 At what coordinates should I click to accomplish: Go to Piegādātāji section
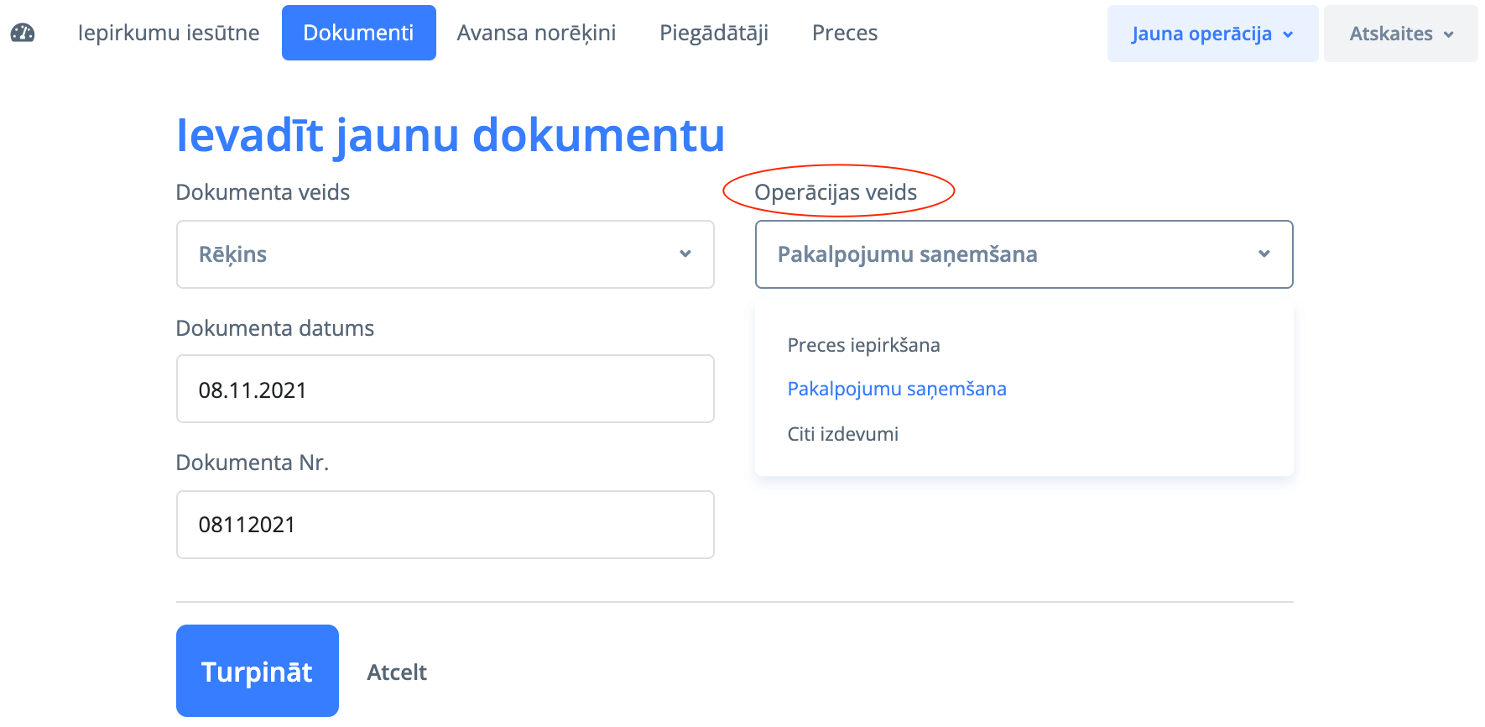[714, 33]
